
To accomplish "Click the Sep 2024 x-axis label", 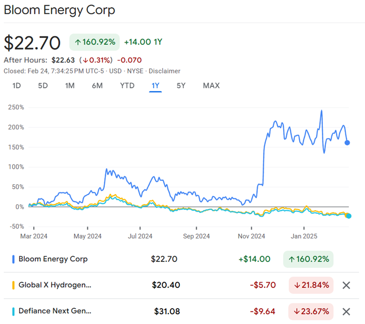I will pos(197,236).
